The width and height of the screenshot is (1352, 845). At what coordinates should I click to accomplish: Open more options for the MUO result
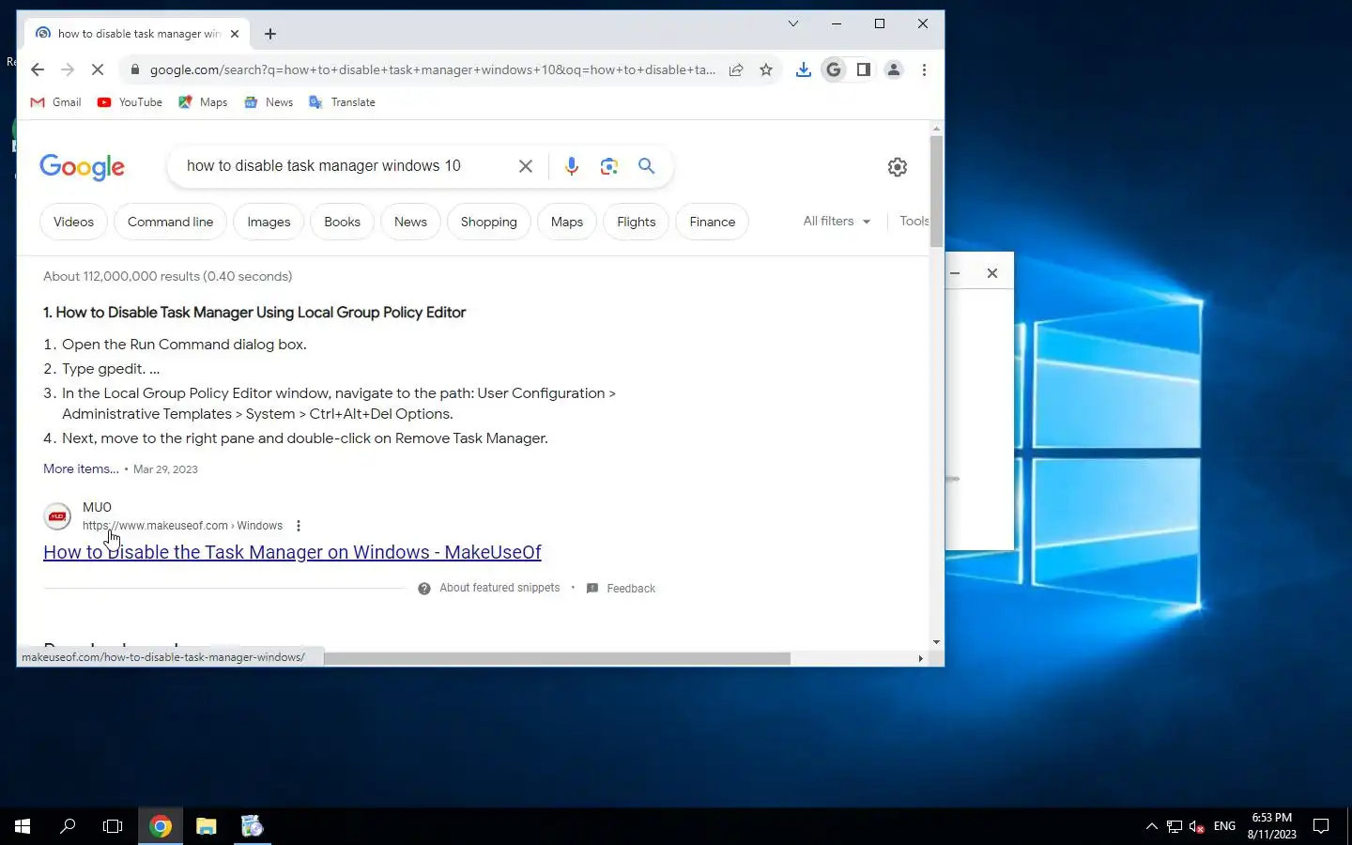(x=299, y=526)
